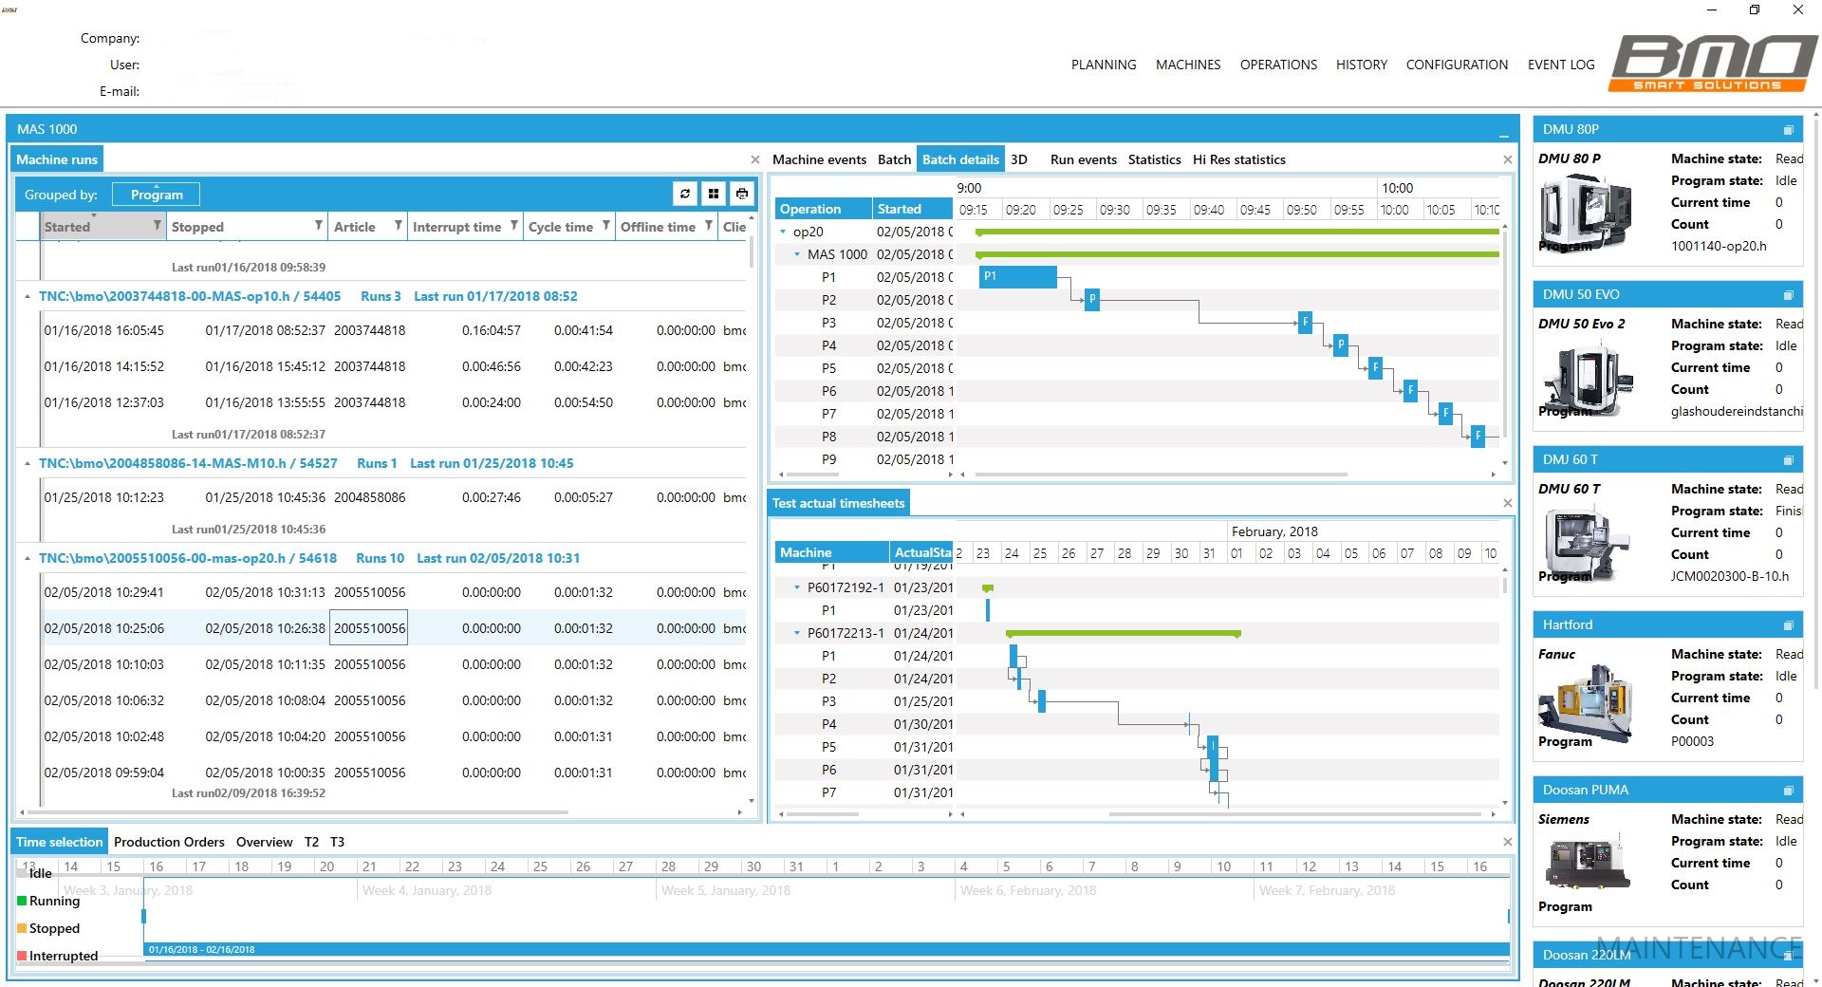The height and width of the screenshot is (987, 1822).
Task: Open the EVENT LOG menu
Action: 1561,65
